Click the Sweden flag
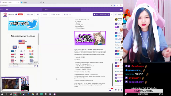 click(x=13, y=51)
